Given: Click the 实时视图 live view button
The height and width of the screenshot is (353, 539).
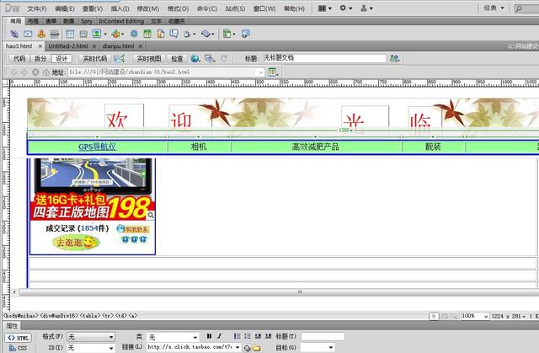Looking at the screenshot, I should tap(149, 59).
